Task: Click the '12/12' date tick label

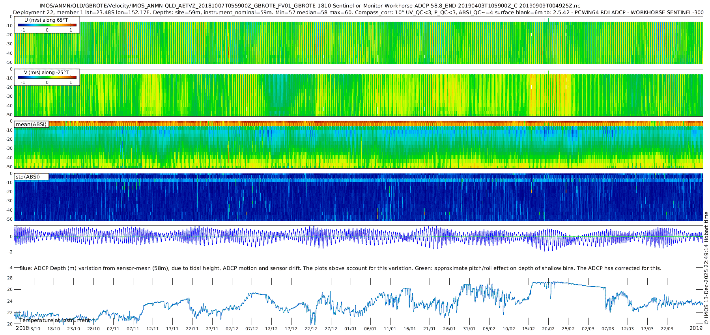Action: [271, 329]
